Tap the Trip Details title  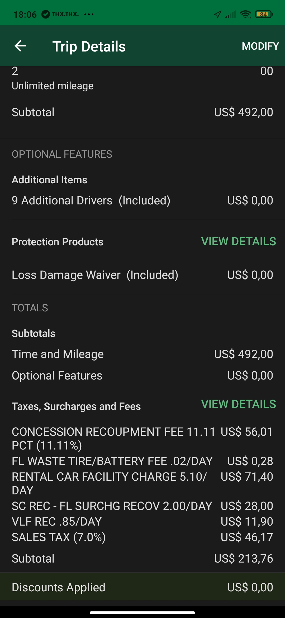[89, 46]
